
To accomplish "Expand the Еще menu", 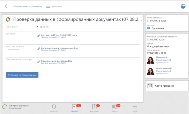I will pos(135,107).
